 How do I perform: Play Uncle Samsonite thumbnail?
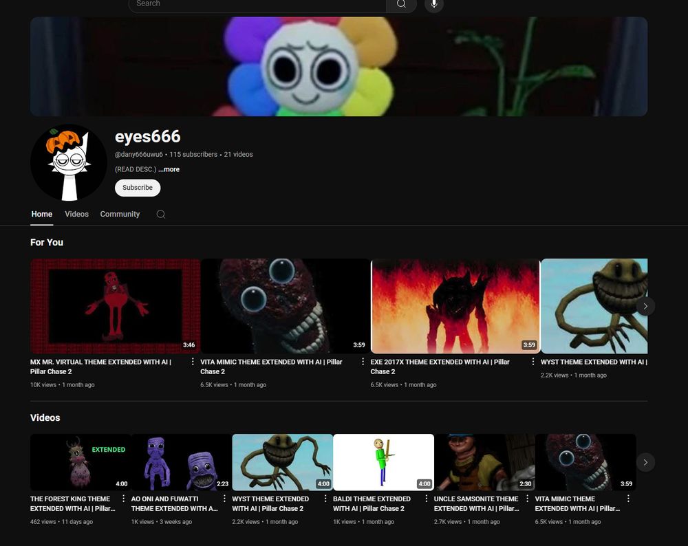484,462
